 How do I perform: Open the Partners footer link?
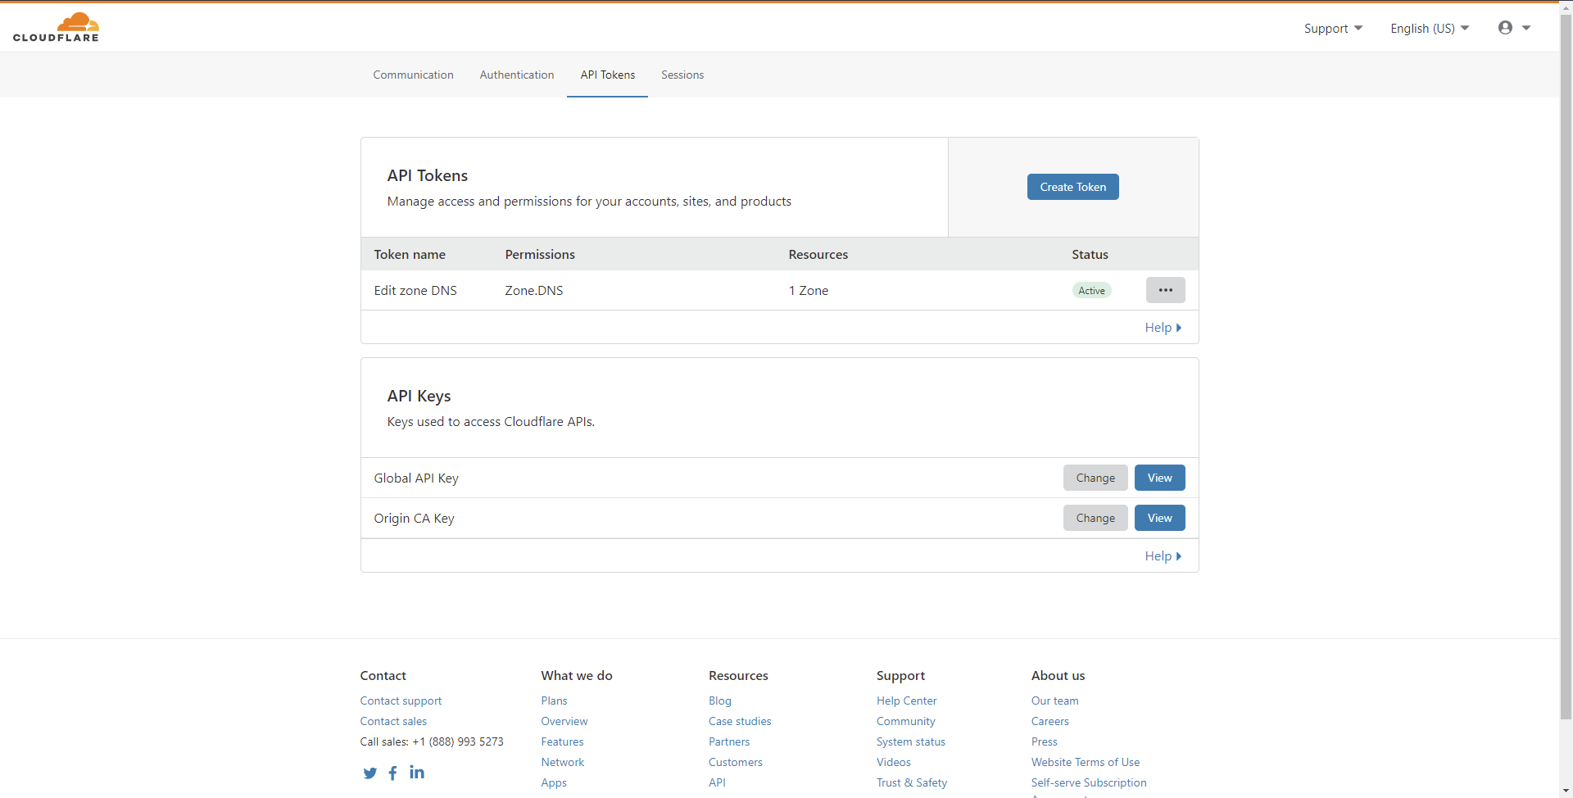pos(729,741)
